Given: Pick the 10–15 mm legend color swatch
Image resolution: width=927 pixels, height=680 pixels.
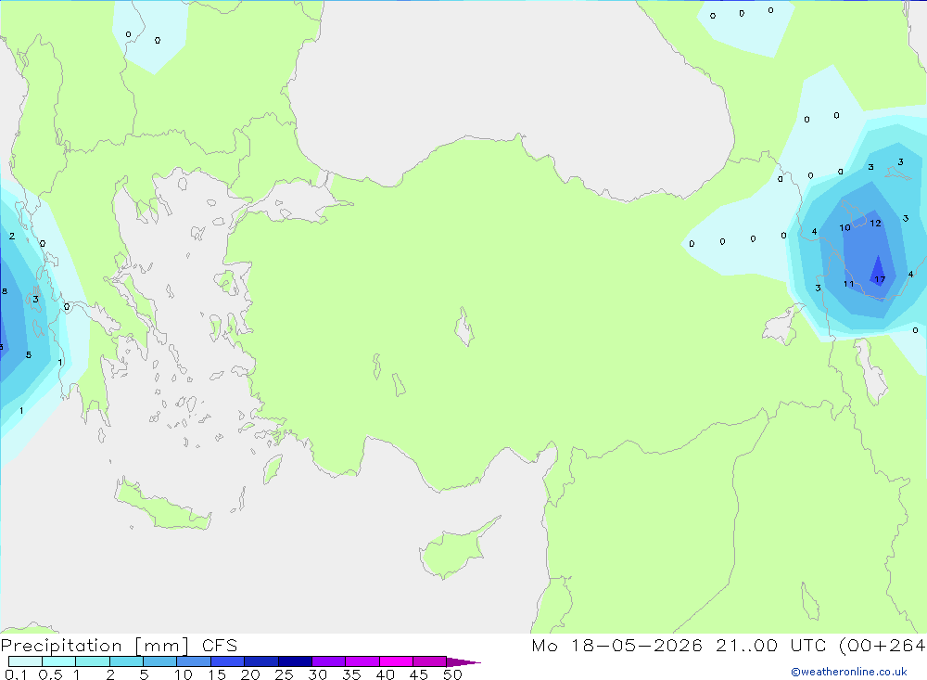Looking at the screenshot, I should tap(194, 661).
